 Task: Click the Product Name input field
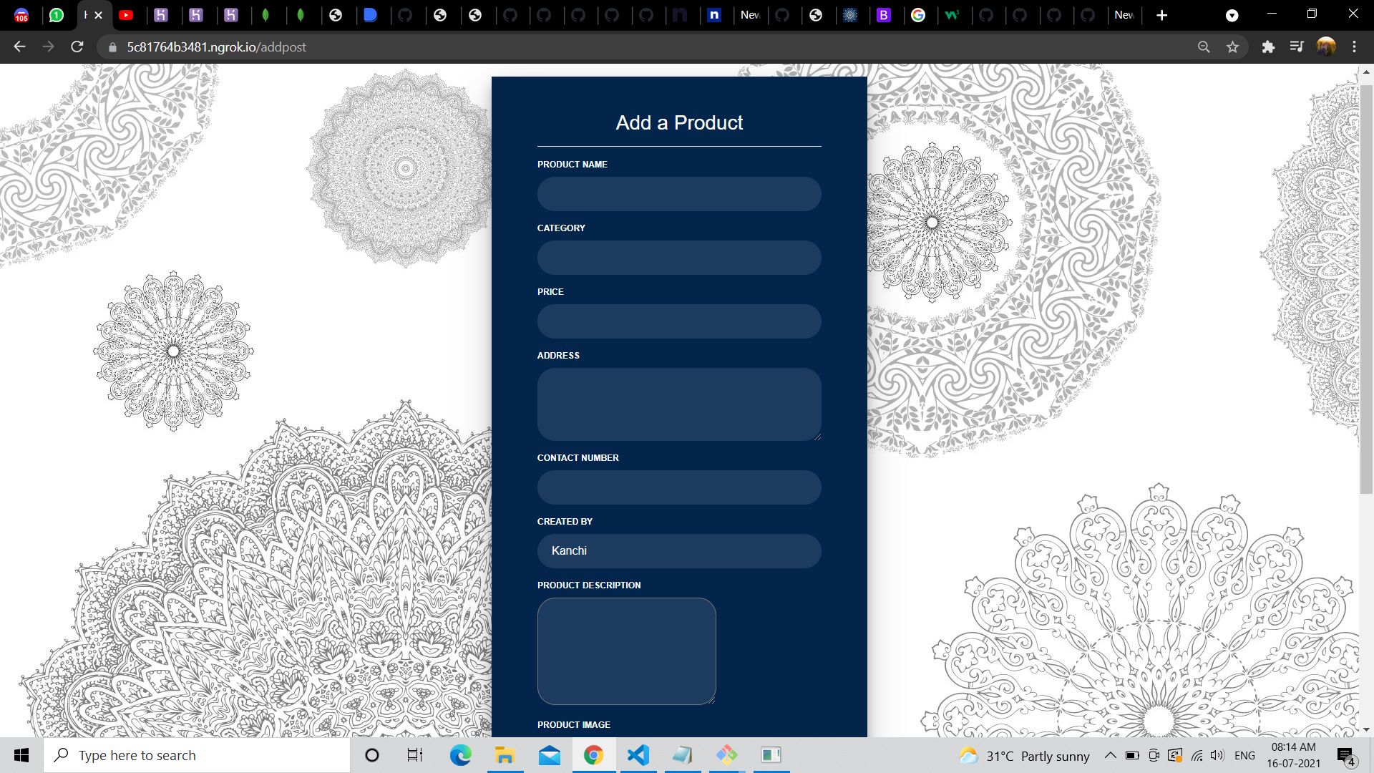click(x=678, y=194)
